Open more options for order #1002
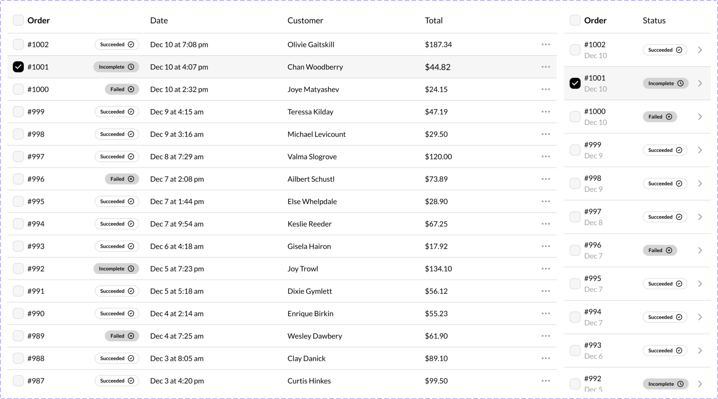Image resolution: width=718 pixels, height=399 pixels. 545,44
